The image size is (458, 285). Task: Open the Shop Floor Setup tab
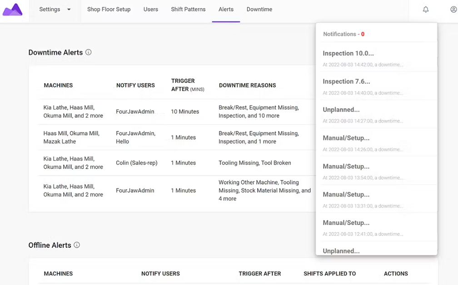pos(109,10)
